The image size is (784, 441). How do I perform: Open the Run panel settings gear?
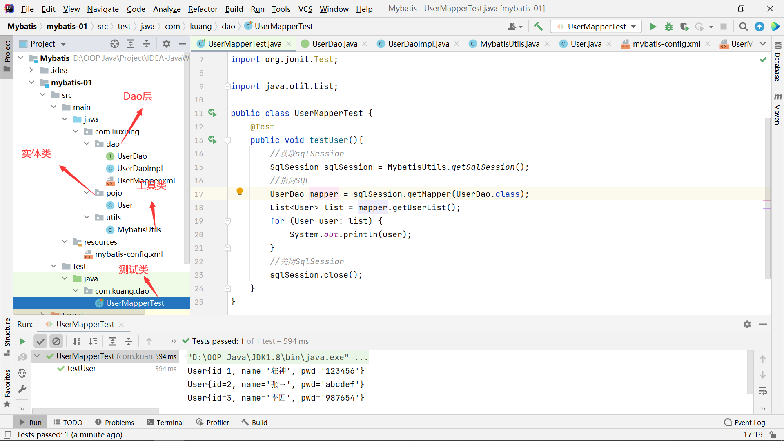(x=747, y=324)
